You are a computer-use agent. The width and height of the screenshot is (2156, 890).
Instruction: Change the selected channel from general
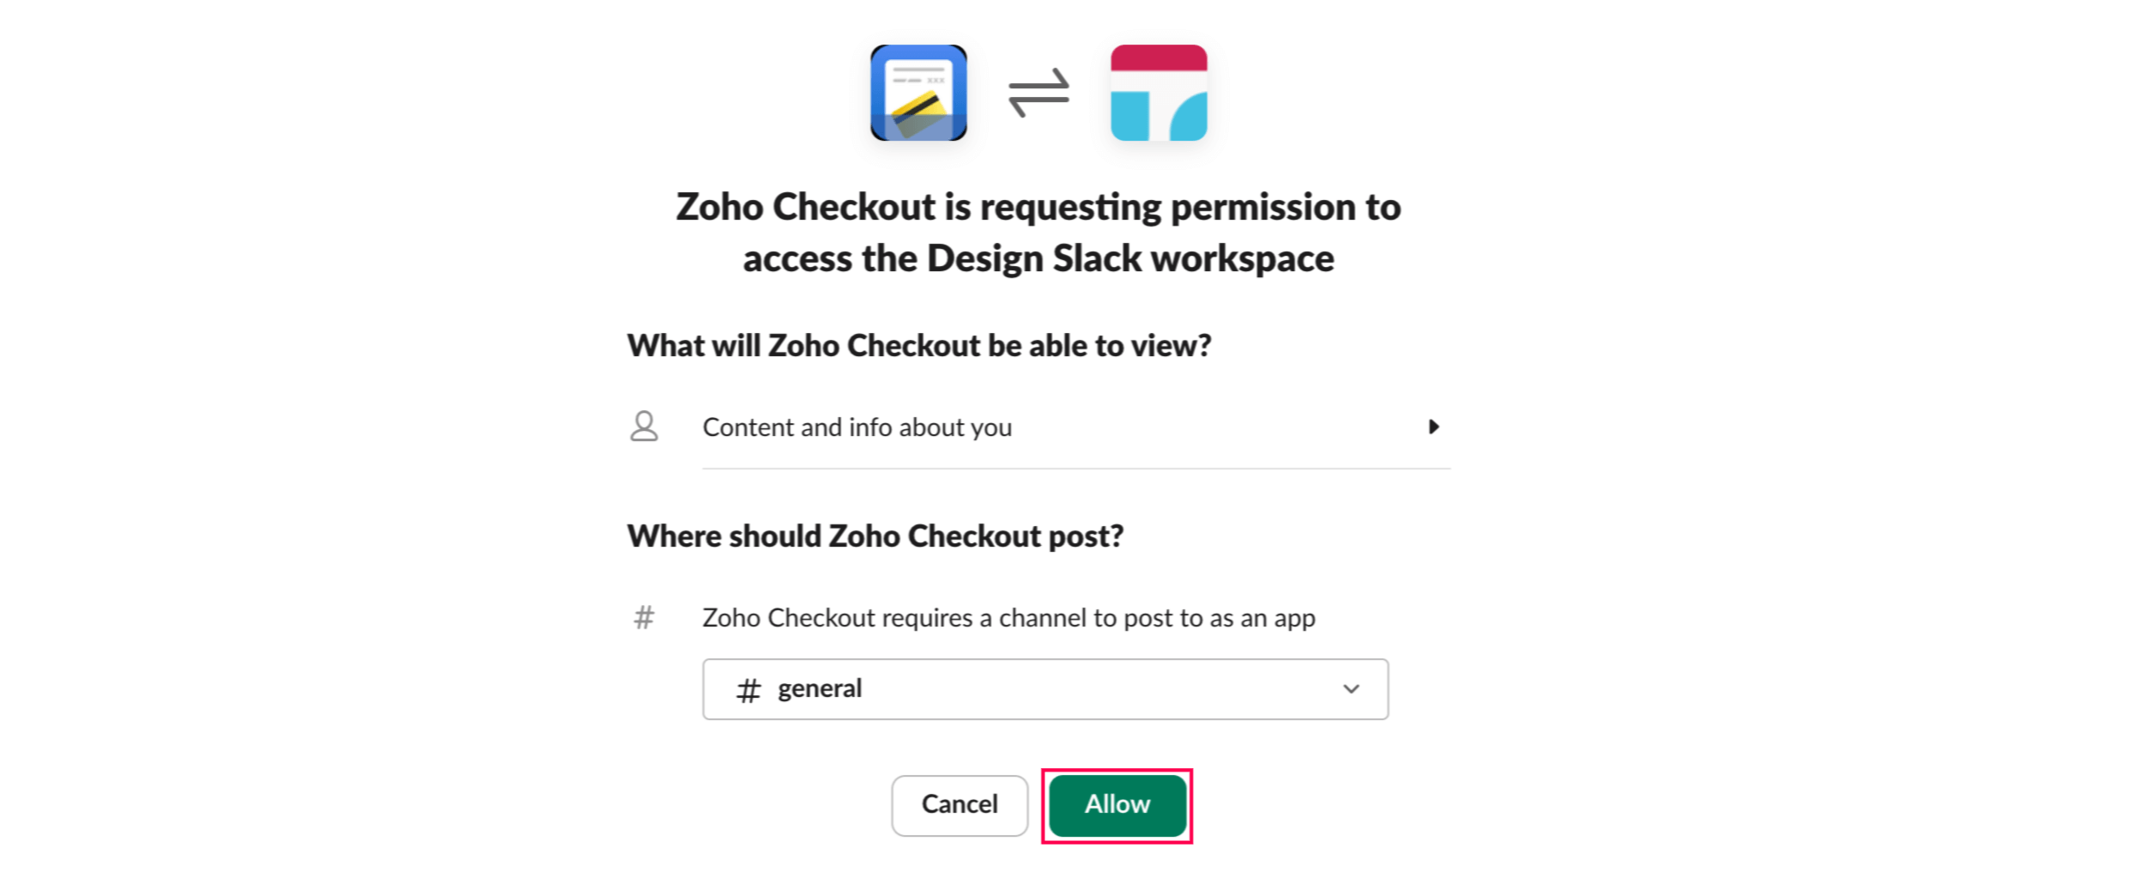(x=1044, y=688)
